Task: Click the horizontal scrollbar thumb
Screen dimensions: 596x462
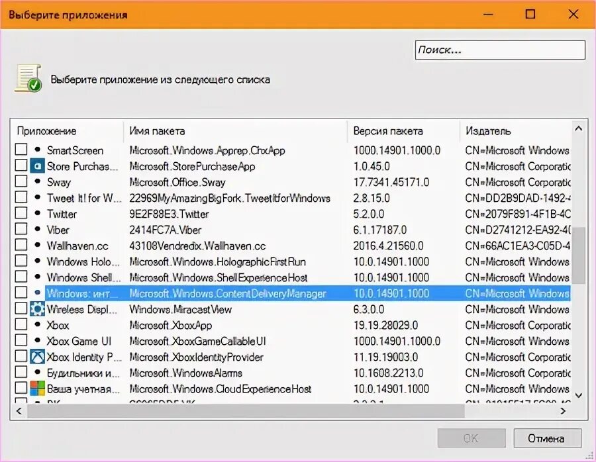Action: tap(246, 411)
